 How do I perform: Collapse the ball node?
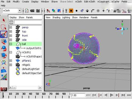(x=11, y=44)
